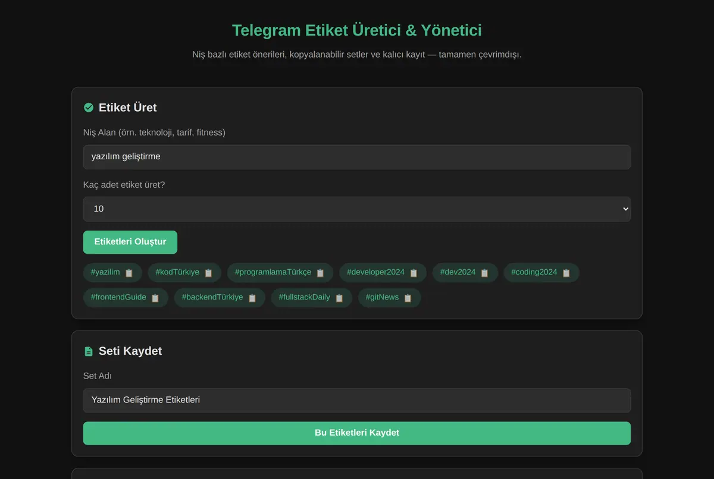Click the Seti Kaydet heading
The image size is (714, 479).
point(130,351)
